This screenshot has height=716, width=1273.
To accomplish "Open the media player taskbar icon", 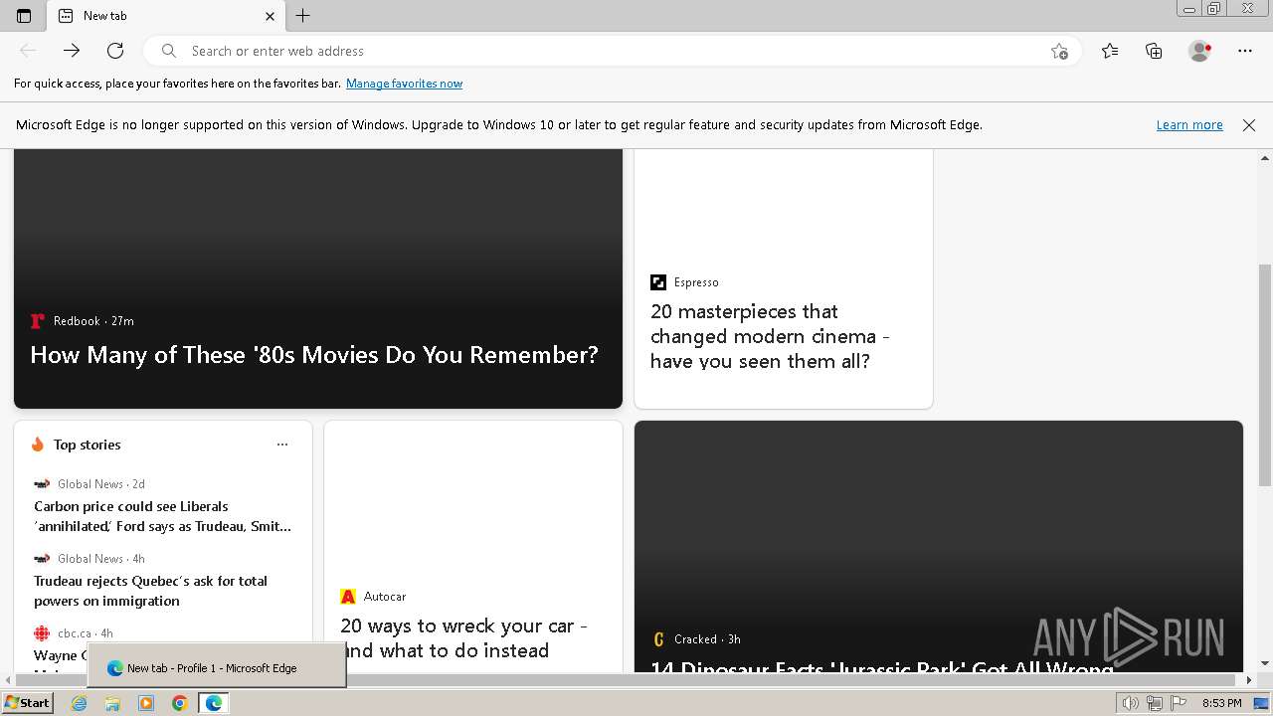I will pyautogui.click(x=146, y=703).
